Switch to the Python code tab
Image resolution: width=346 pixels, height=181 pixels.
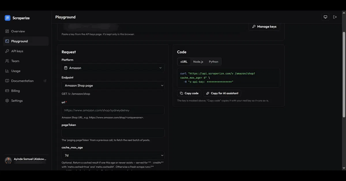coord(214,62)
